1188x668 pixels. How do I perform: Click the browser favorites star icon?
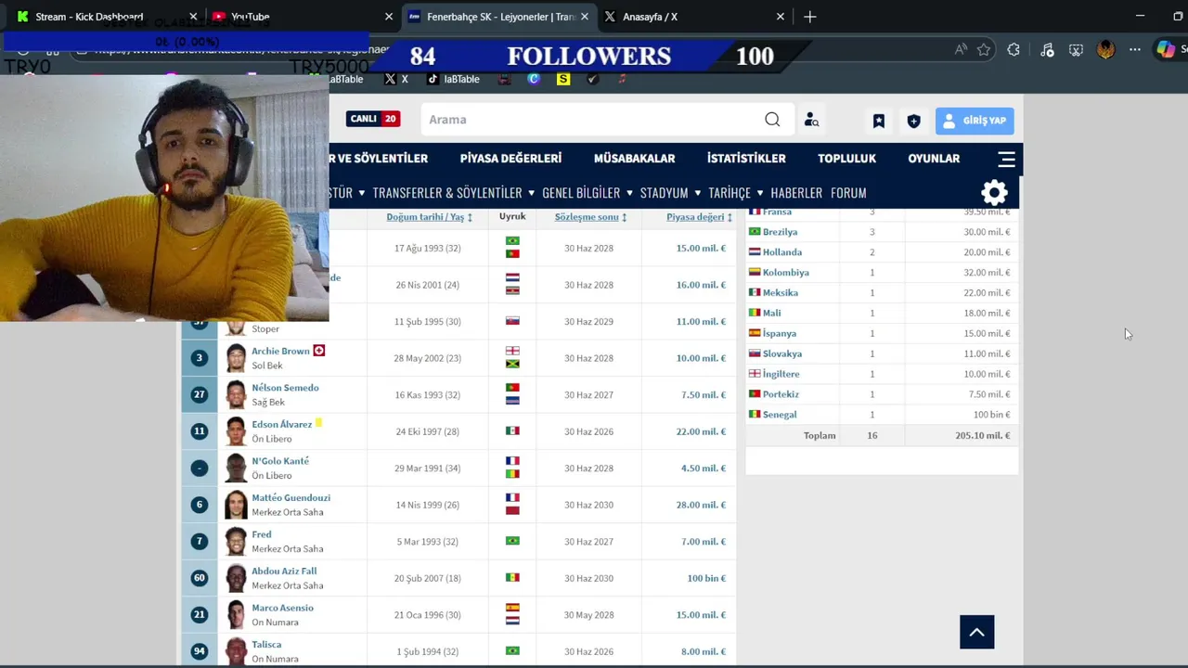984,50
